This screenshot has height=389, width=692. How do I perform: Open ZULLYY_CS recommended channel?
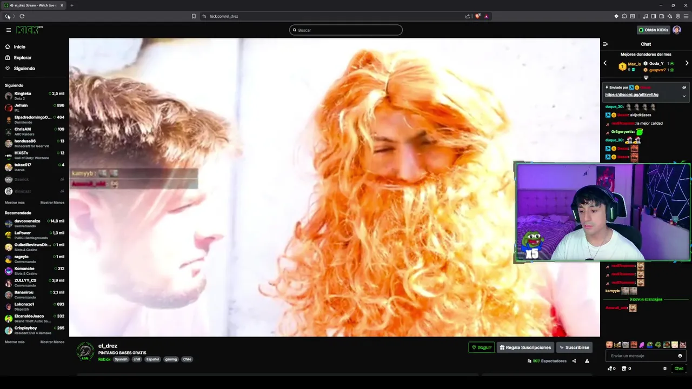click(x=34, y=283)
